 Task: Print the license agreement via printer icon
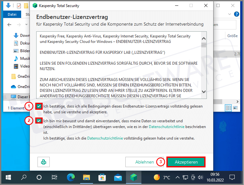point(44,162)
